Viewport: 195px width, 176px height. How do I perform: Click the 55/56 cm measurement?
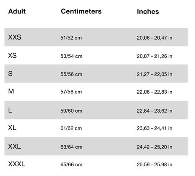(71, 74)
